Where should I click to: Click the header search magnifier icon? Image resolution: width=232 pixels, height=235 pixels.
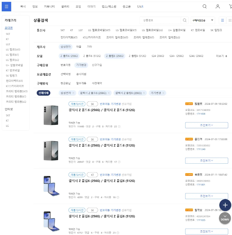204,6
